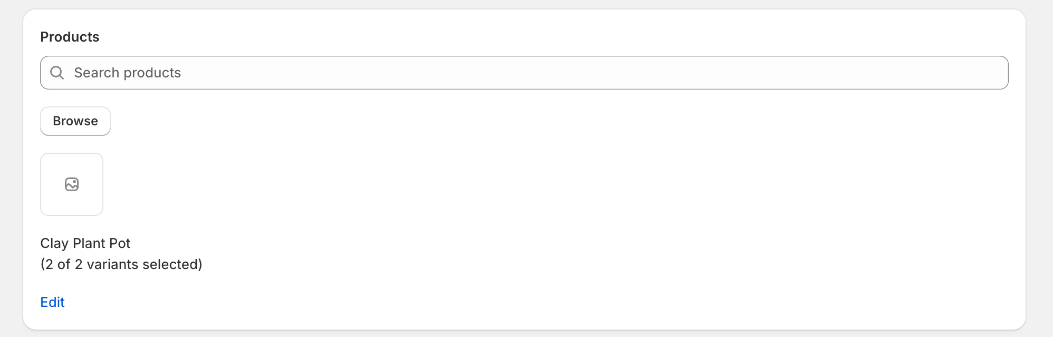Click the Products section heading
This screenshot has height=337, width=1053.
70,37
